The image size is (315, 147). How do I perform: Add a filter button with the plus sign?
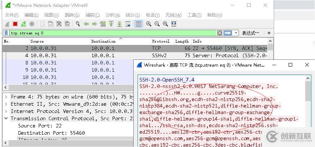tap(269, 33)
